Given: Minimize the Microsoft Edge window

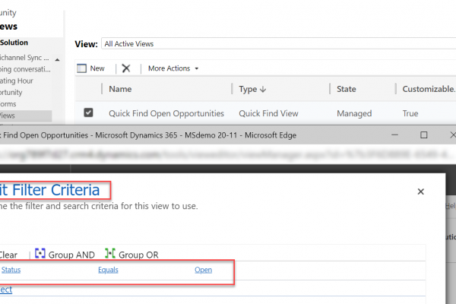Looking at the screenshot, I should pos(394,135).
